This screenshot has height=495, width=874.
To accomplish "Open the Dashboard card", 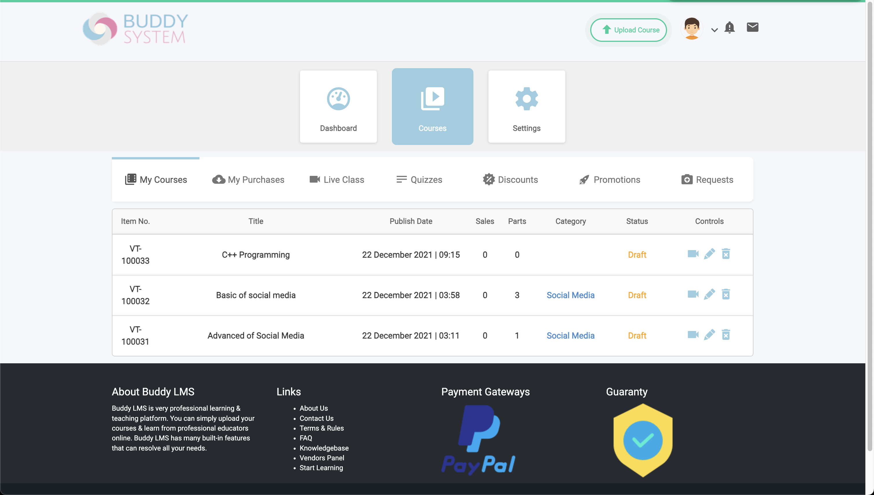I will coord(338,106).
